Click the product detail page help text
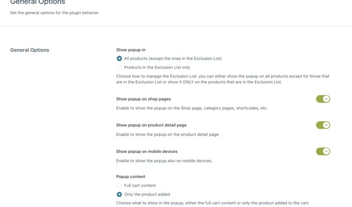The width and height of the screenshot is (352, 207). click(168, 135)
